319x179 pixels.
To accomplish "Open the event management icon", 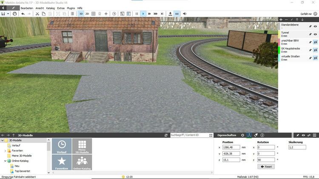I will [122, 14].
